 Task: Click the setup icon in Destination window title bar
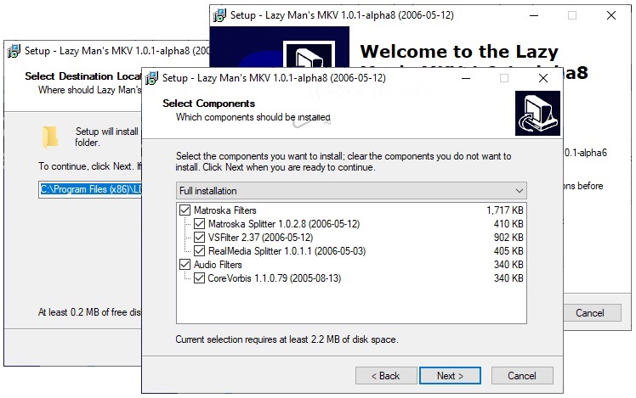[14, 50]
